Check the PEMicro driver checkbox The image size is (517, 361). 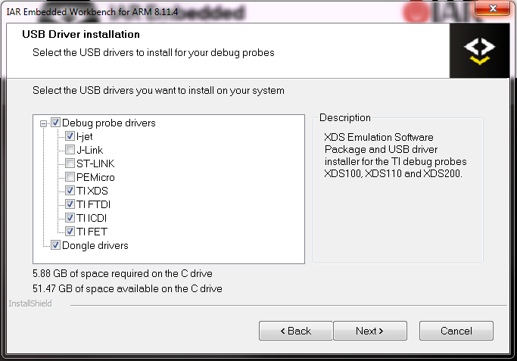(x=70, y=177)
